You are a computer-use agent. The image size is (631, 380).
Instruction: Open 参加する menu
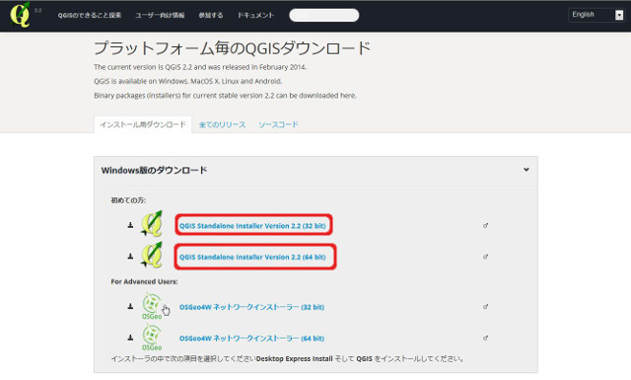(x=211, y=16)
